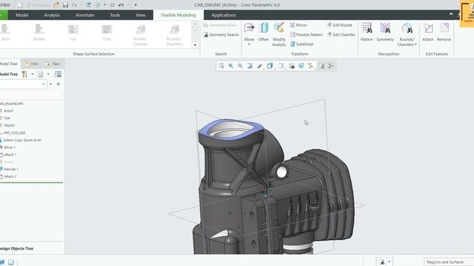Click Zoom In in graphics toolbar
The image size is (474, 266).
[231, 66]
